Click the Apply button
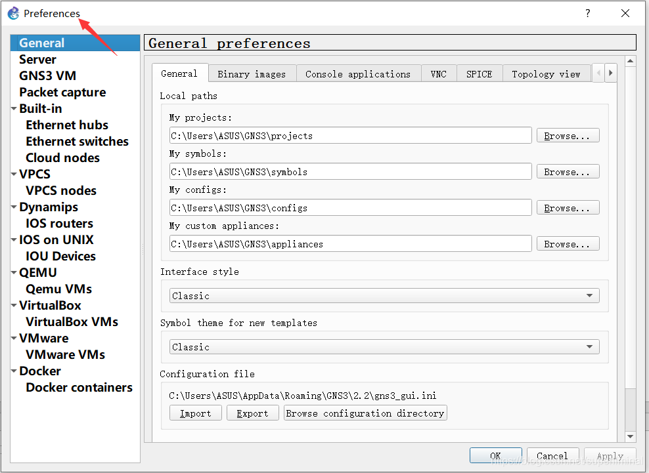The height and width of the screenshot is (473, 649). [x=610, y=456]
